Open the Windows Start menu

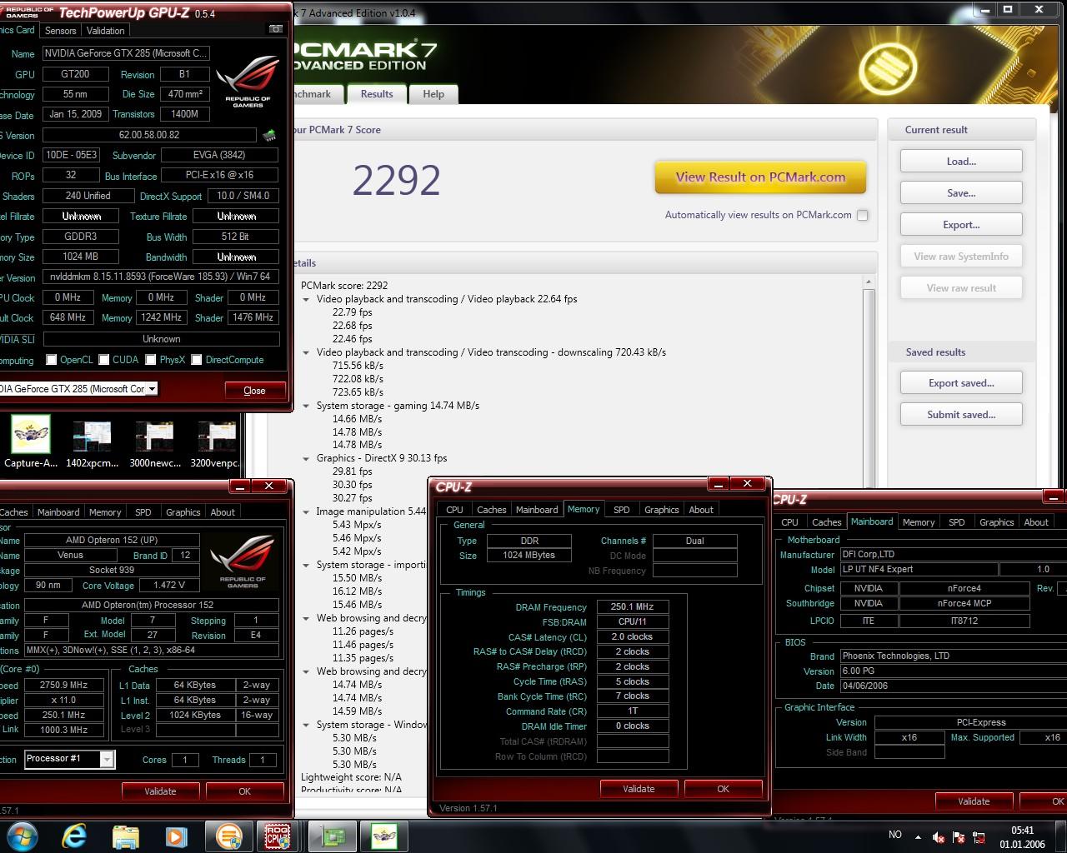[x=23, y=836]
